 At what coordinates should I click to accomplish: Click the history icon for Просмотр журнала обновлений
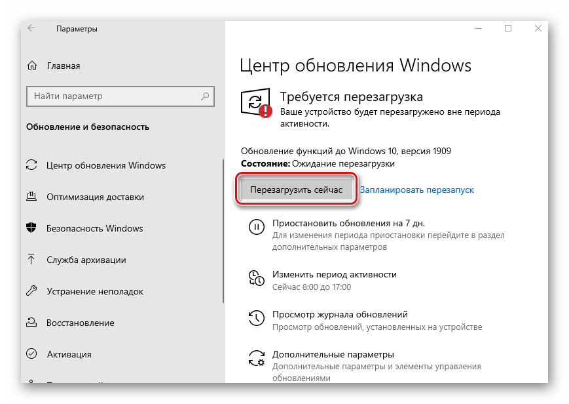(257, 318)
